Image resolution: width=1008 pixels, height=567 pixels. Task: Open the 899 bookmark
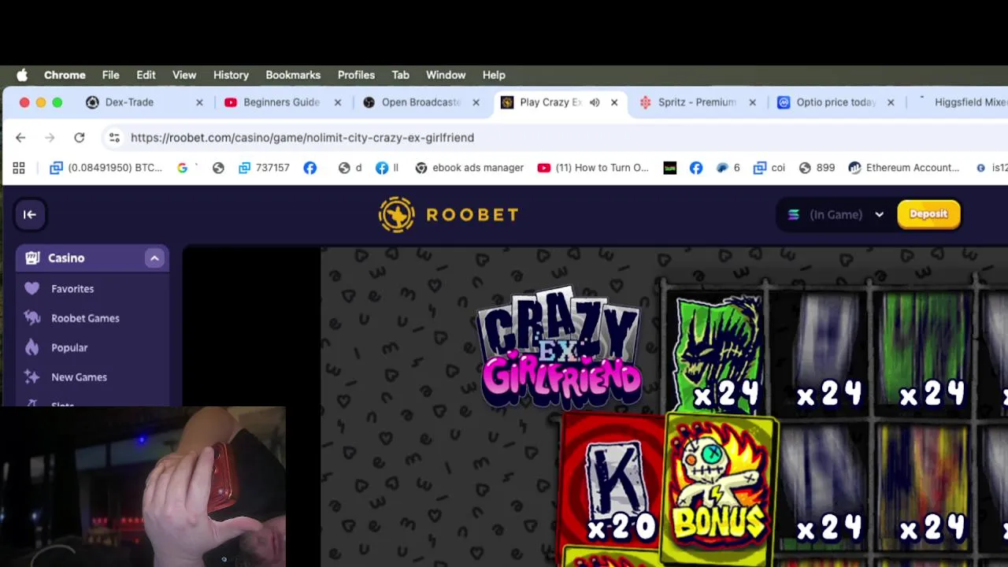pyautogui.click(x=817, y=168)
